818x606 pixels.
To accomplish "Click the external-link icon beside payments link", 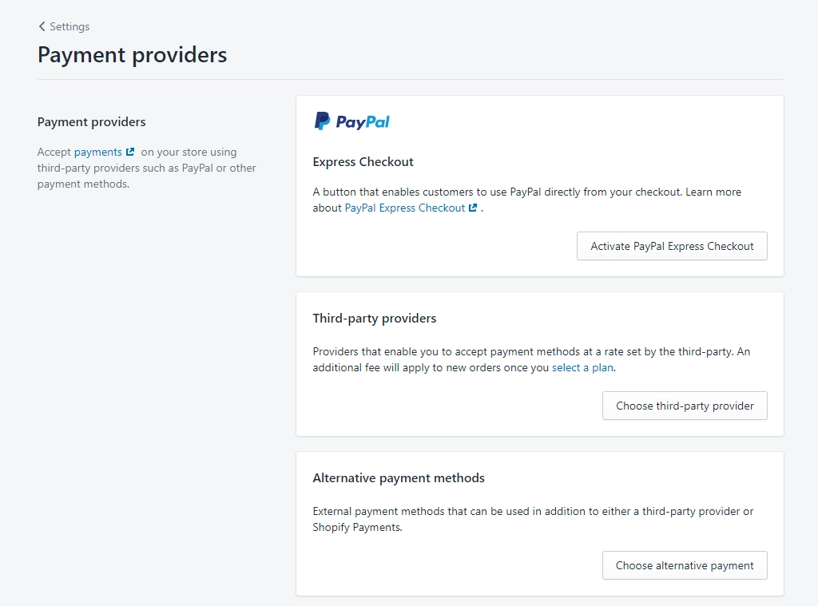I will [x=129, y=151].
